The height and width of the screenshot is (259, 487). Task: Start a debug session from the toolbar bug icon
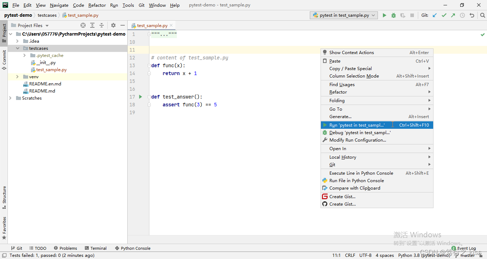pos(394,15)
